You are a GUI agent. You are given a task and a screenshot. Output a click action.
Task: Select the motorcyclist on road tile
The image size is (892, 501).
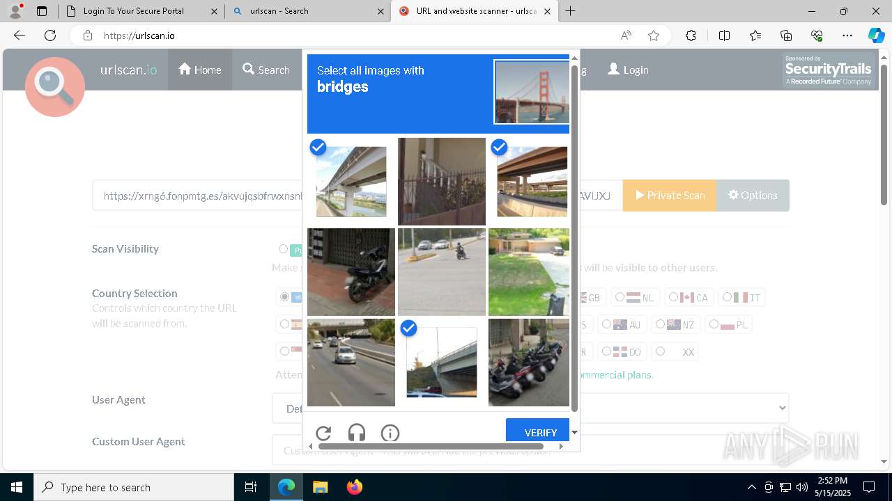[x=442, y=272]
